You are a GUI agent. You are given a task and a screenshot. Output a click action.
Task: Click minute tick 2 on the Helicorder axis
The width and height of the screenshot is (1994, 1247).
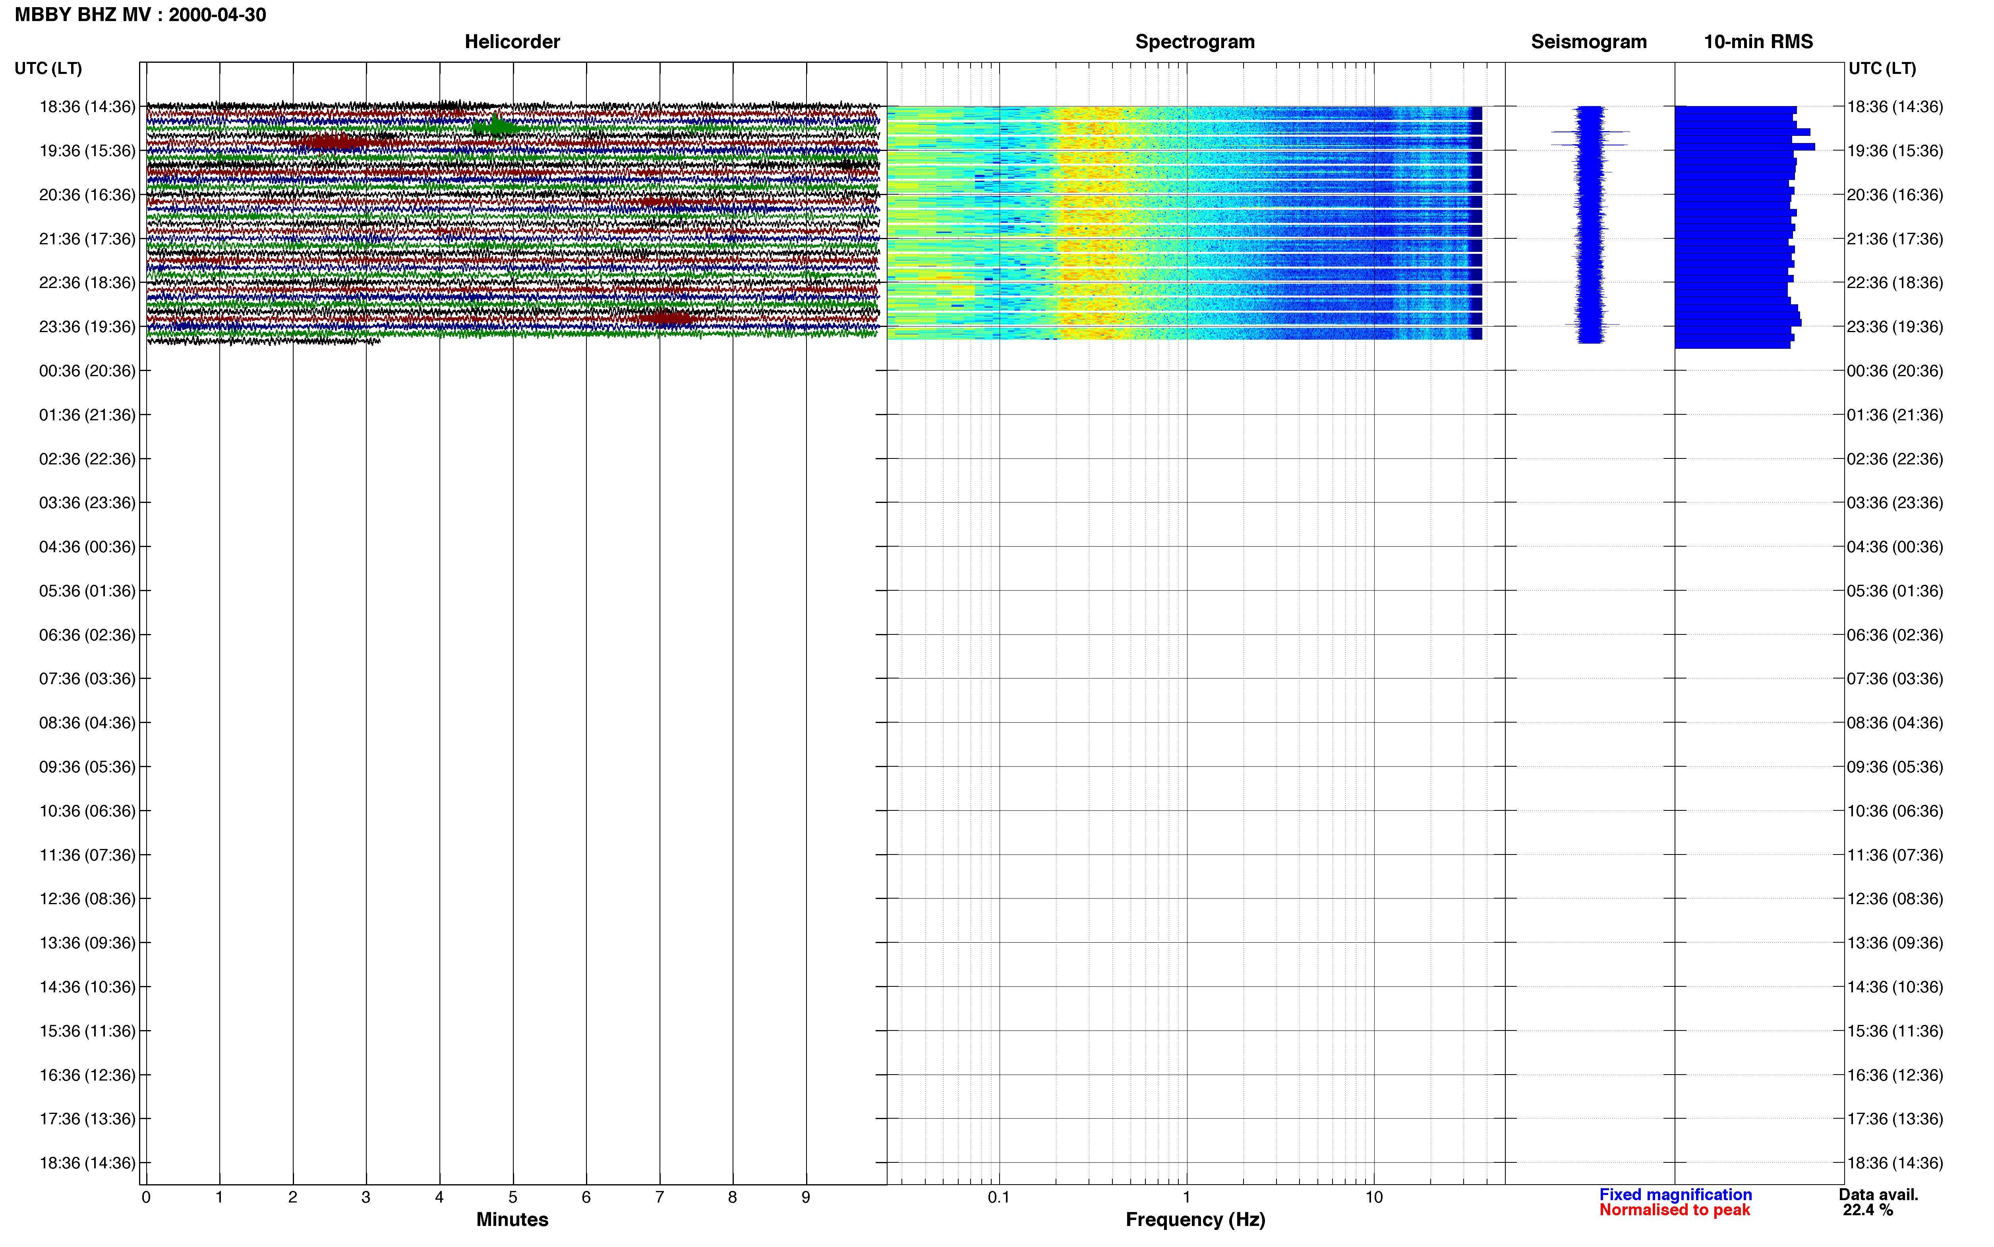click(293, 1197)
